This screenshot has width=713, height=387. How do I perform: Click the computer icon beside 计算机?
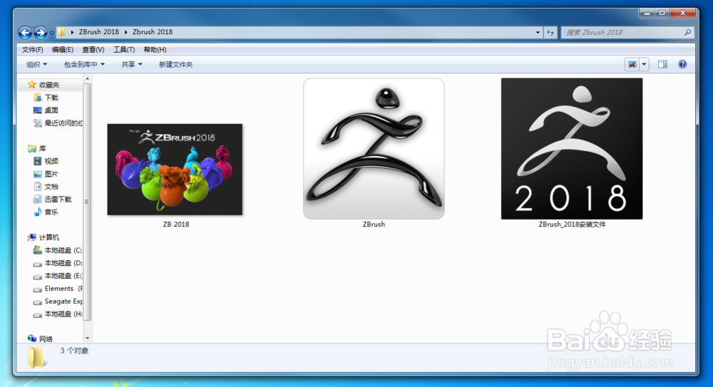32,238
